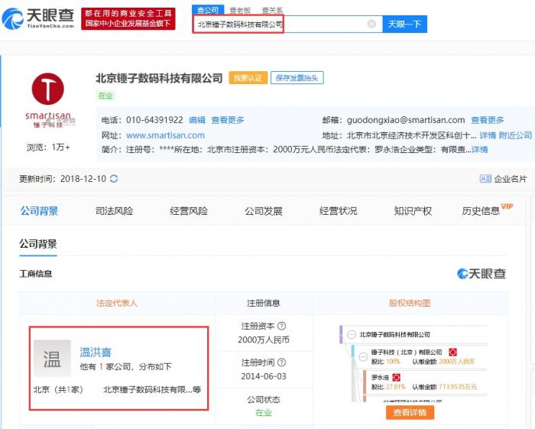Select the 经营风险 navigation tab
The width and height of the screenshot is (535, 429).
pyautogui.click(x=189, y=211)
